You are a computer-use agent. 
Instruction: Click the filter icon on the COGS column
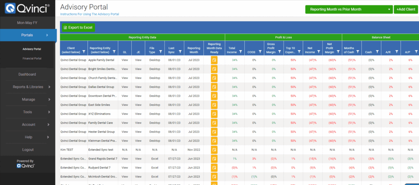click(x=260, y=52)
